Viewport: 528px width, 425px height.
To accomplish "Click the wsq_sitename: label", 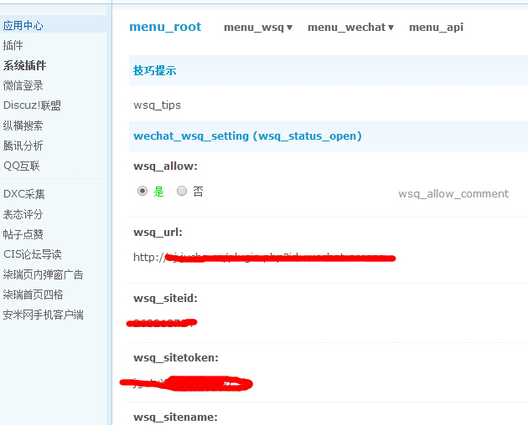I will pyautogui.click(x=175, y=417).
